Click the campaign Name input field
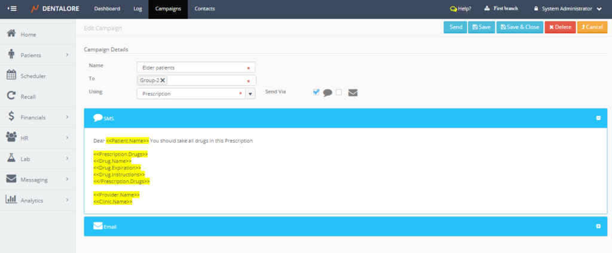Image resolution: width=612 pixels, height=253 pixels. [x=191, y=67]
